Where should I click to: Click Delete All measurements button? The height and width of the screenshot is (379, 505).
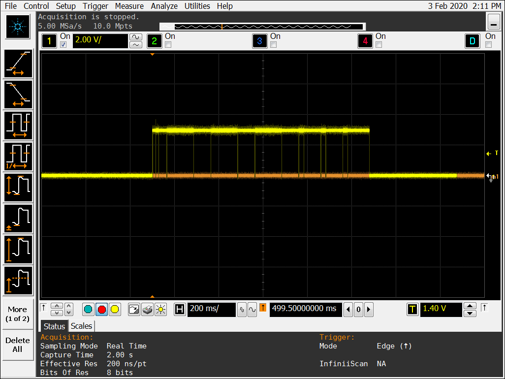point(18,345)
